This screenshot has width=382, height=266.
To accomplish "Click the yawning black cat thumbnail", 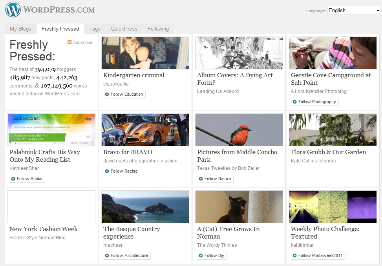I will point(239,207).
